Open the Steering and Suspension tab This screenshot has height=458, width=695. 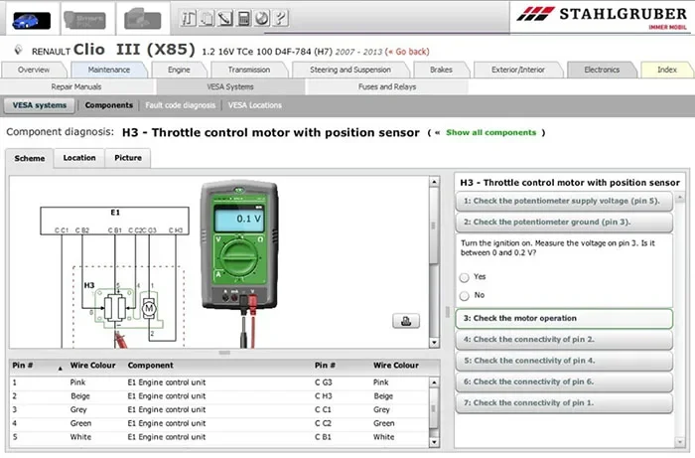click(350, 70)
